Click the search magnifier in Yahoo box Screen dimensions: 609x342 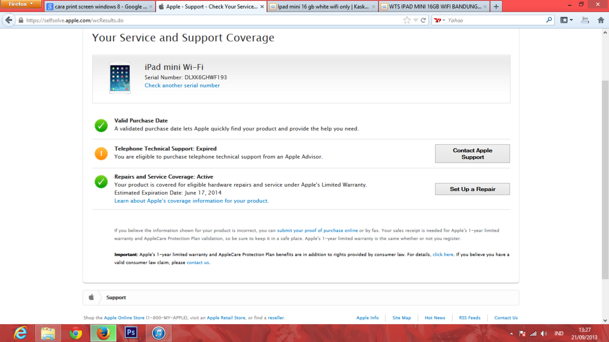(549, 20)
